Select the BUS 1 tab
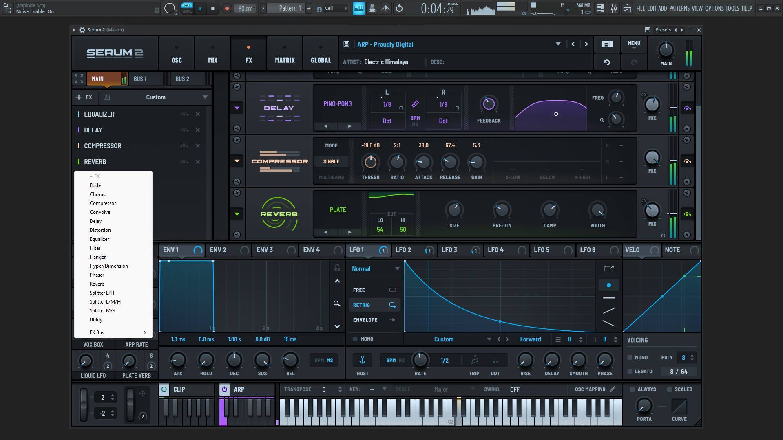 pyautogui.click(x=148, y=79)
